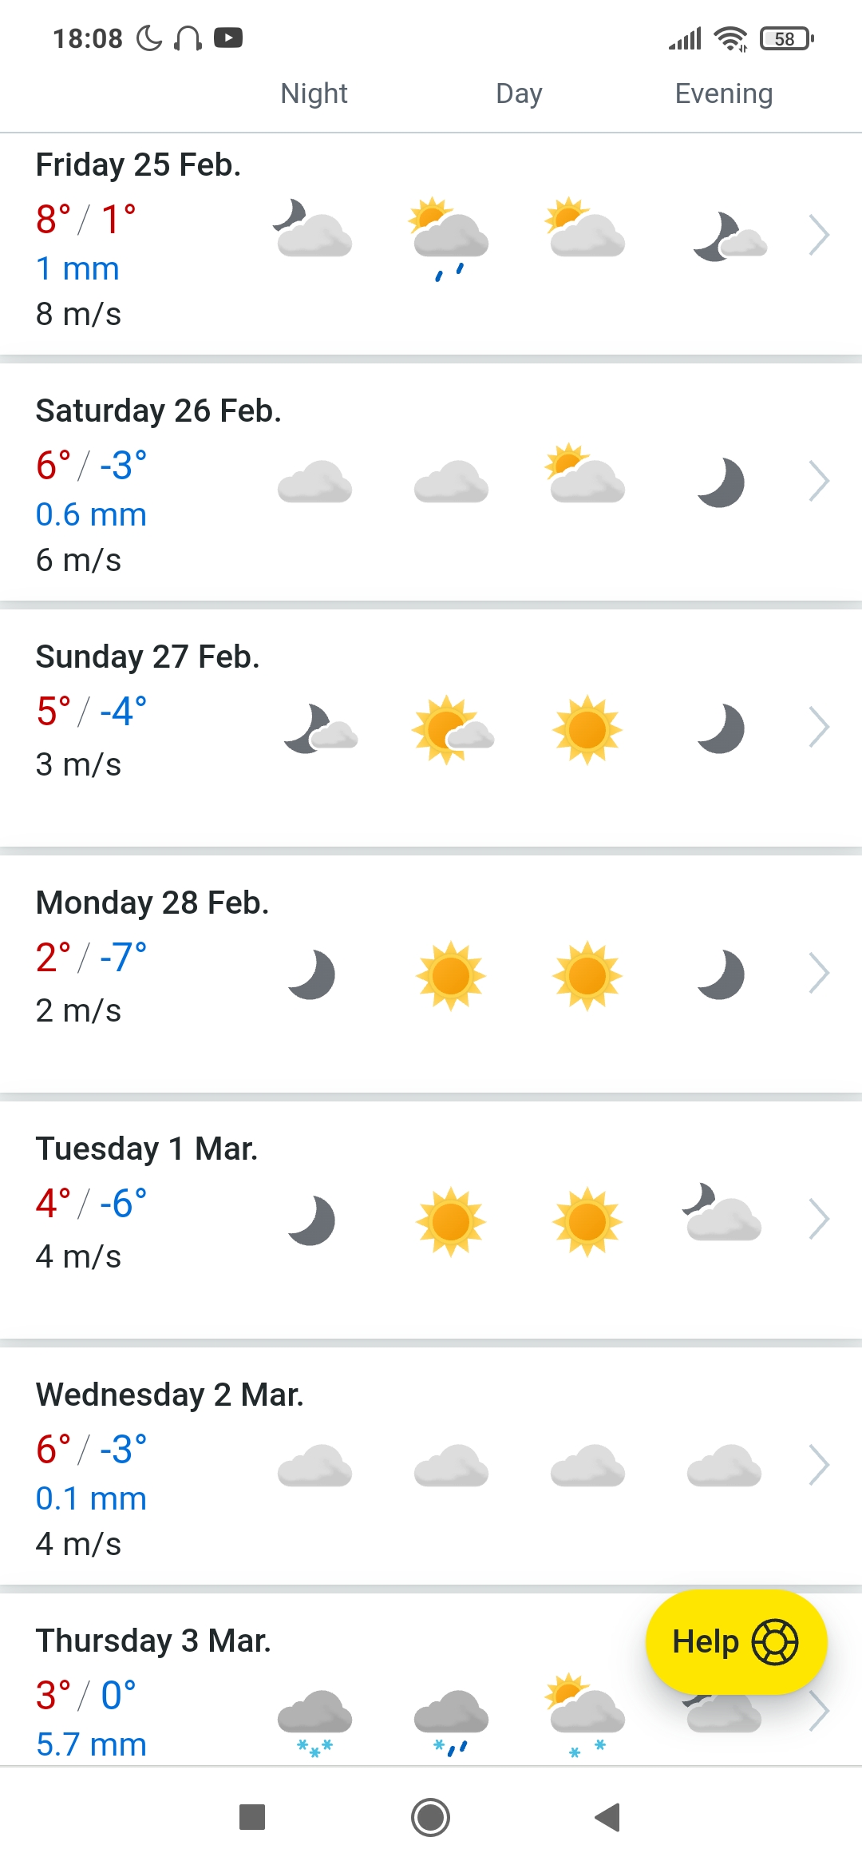Tap Monday's night crescent moon icon
The width and height of the screenshot is (862, 1869).
[313, 974]
